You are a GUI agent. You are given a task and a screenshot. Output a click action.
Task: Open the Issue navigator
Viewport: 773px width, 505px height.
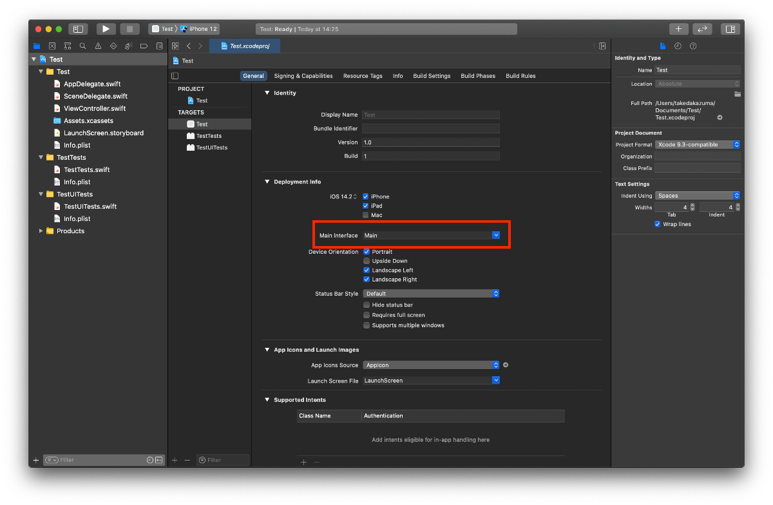click(98, 46)
